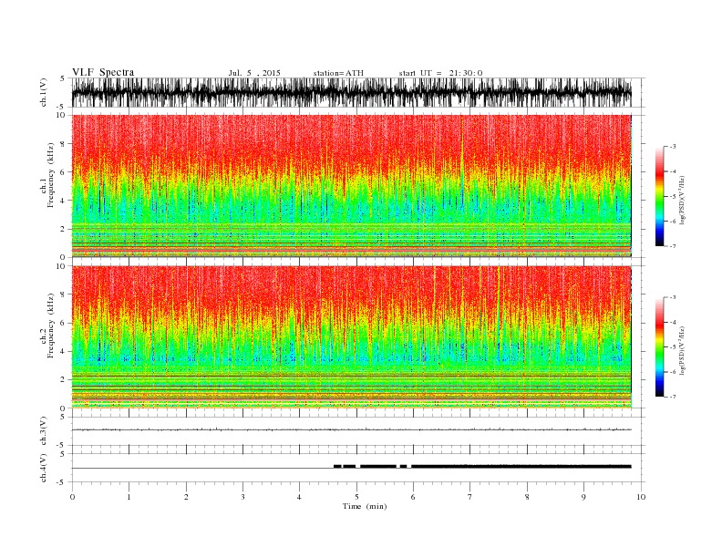722x558 pixels.
Task: Click the "ch.4(V)" axis label
Action: click(x=44, y=468)
